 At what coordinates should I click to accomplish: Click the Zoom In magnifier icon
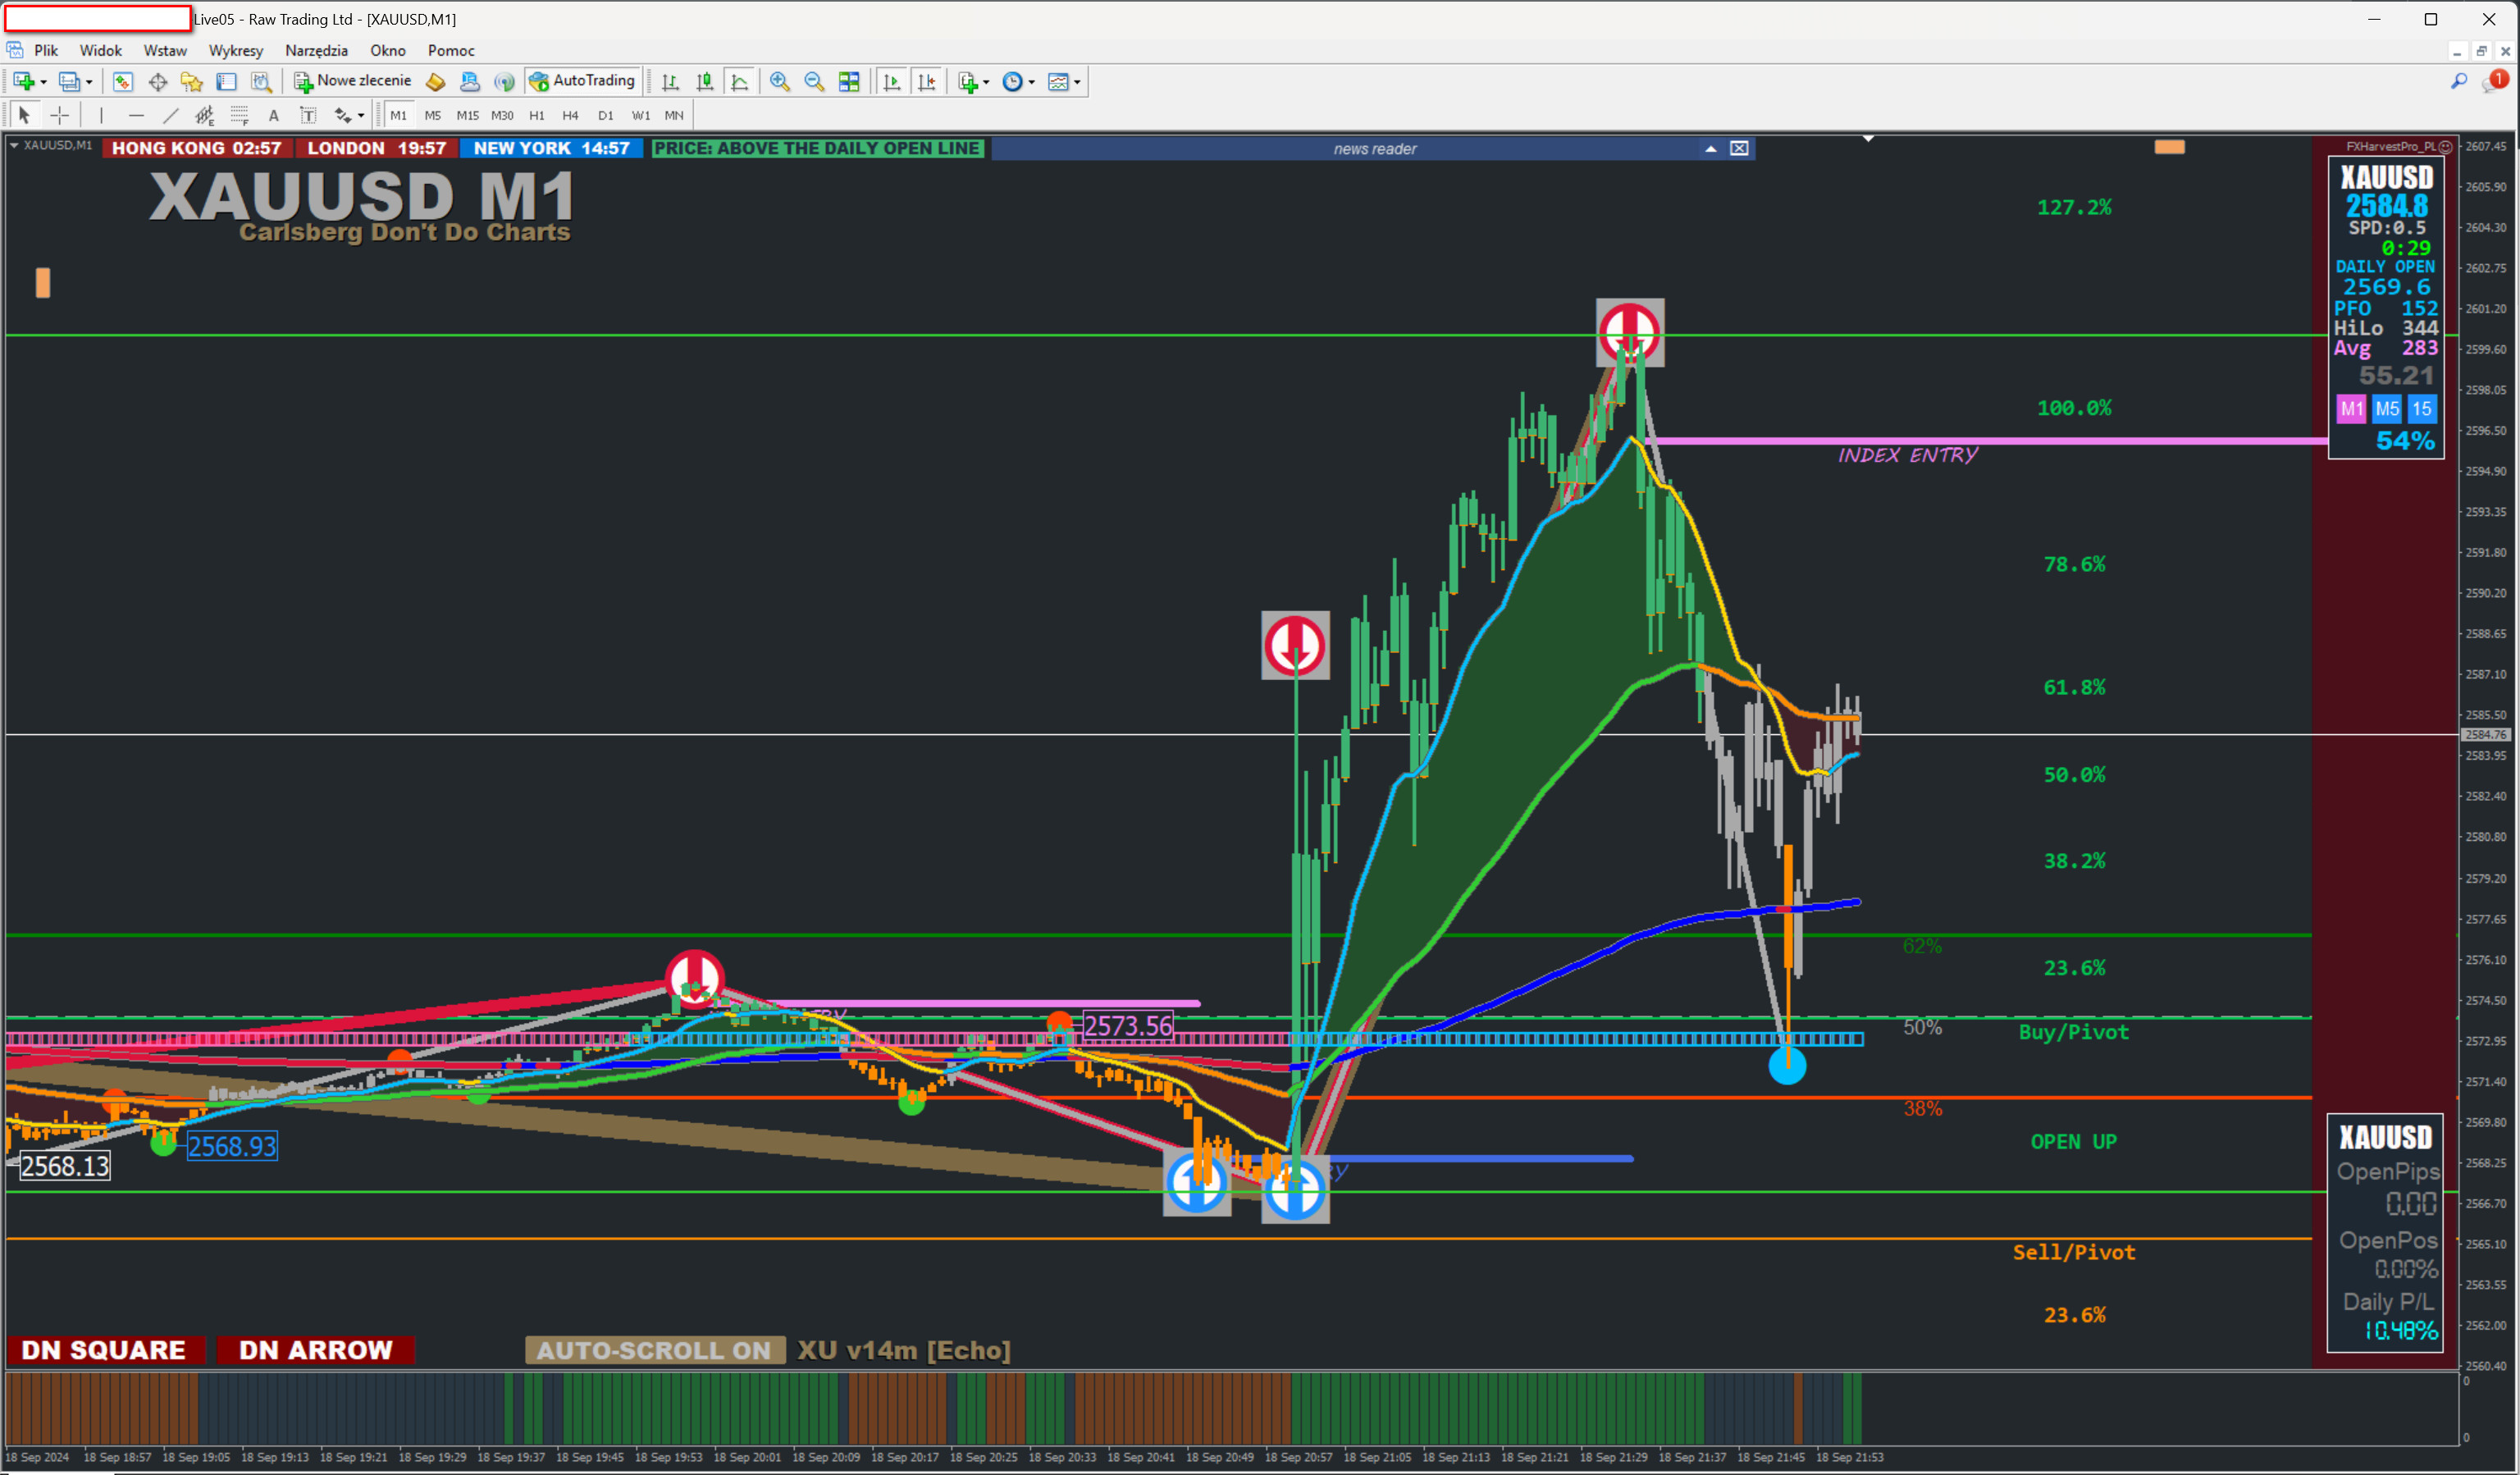click(779, 82)
